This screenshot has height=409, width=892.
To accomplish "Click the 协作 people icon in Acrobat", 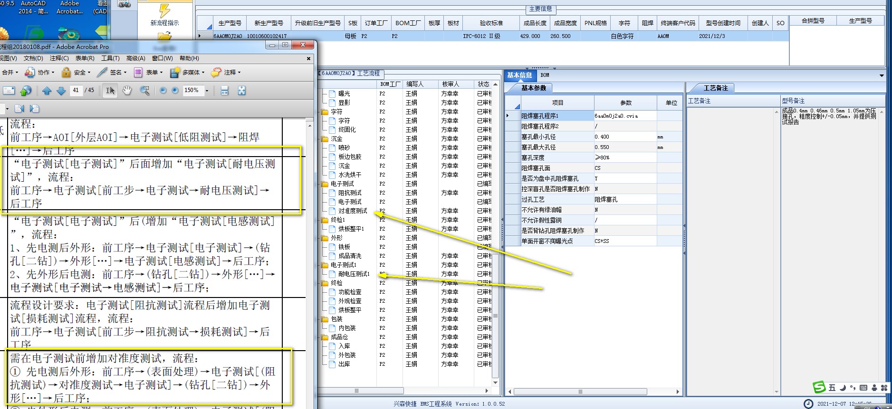I will (29, 73).
